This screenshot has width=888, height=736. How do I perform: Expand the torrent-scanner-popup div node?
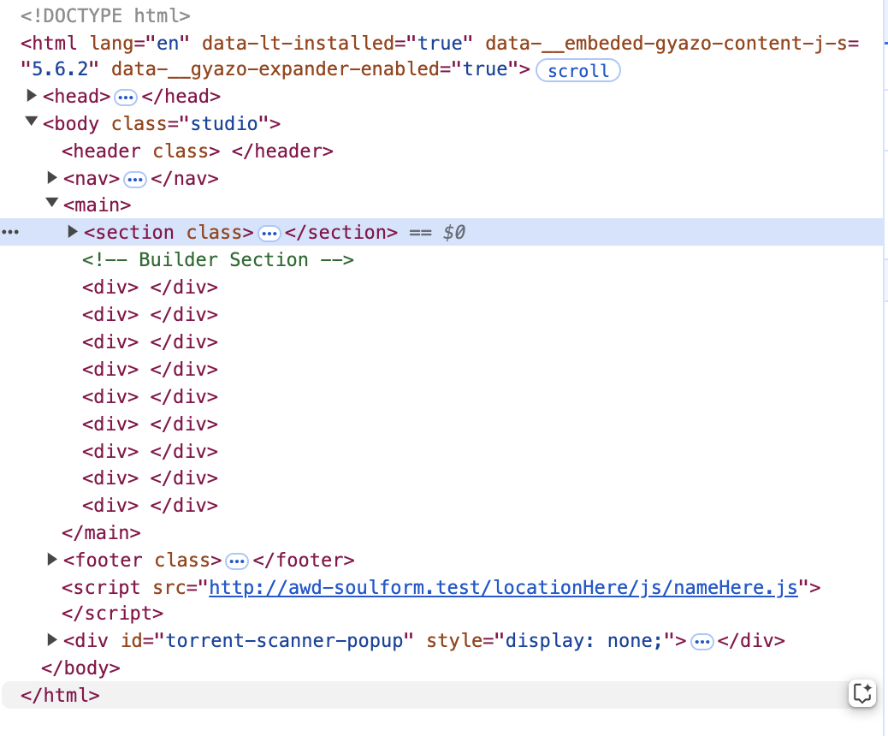[x=52, y=640]
